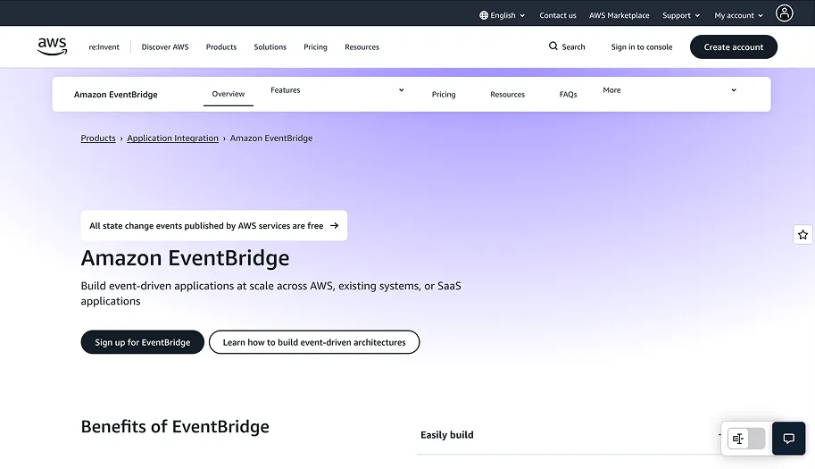This screenshot has width=815, height=469.
Task: Open the chat bubble icon
Action: pos(788,439)
